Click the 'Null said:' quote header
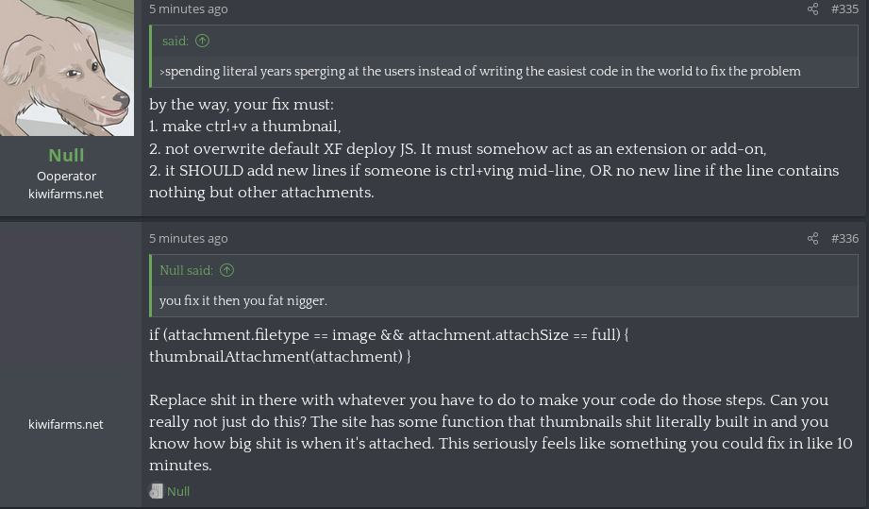This screenshot has height=509, width=869. point(186,270)
